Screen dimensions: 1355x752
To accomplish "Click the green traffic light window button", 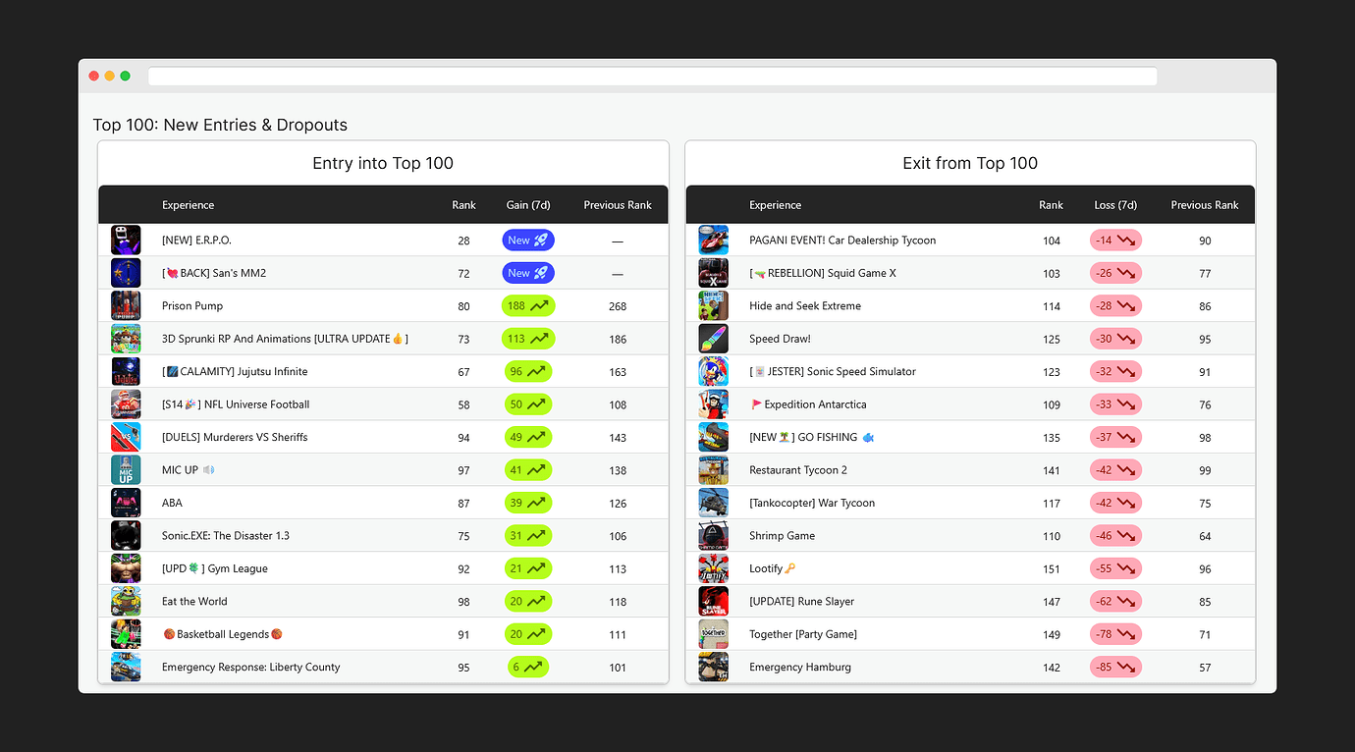I will [x=125, y=76].
